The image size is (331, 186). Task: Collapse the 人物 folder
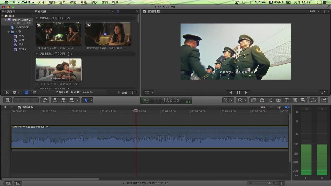coord(9,32)
